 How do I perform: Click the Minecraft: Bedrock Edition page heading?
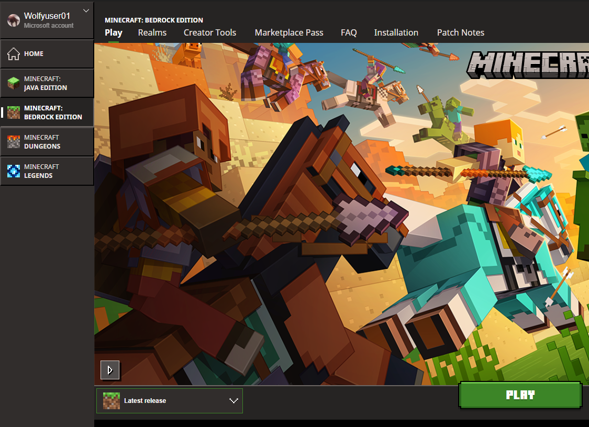pos(153,20)
